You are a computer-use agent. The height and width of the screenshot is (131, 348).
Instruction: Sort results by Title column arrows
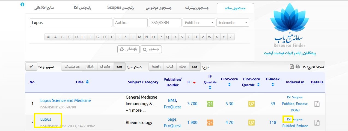87,82
